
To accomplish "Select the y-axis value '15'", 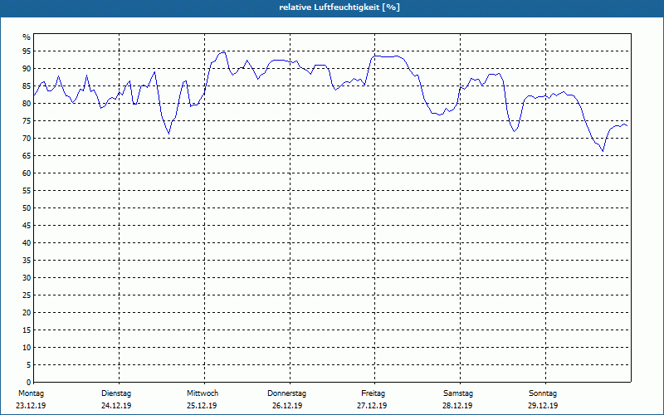I will pos(27,330).
